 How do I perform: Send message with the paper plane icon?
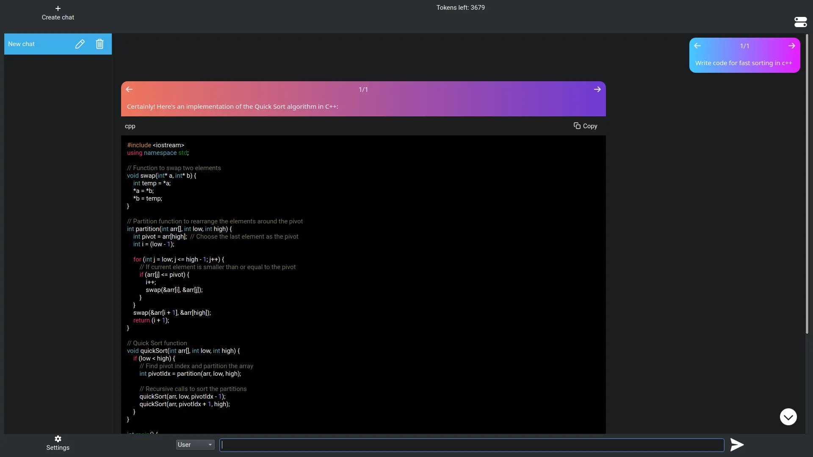pos(737,445)
